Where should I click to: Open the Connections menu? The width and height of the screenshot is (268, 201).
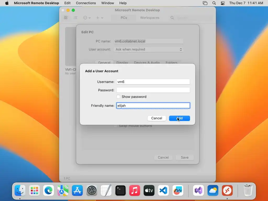(x=86, y=3)
